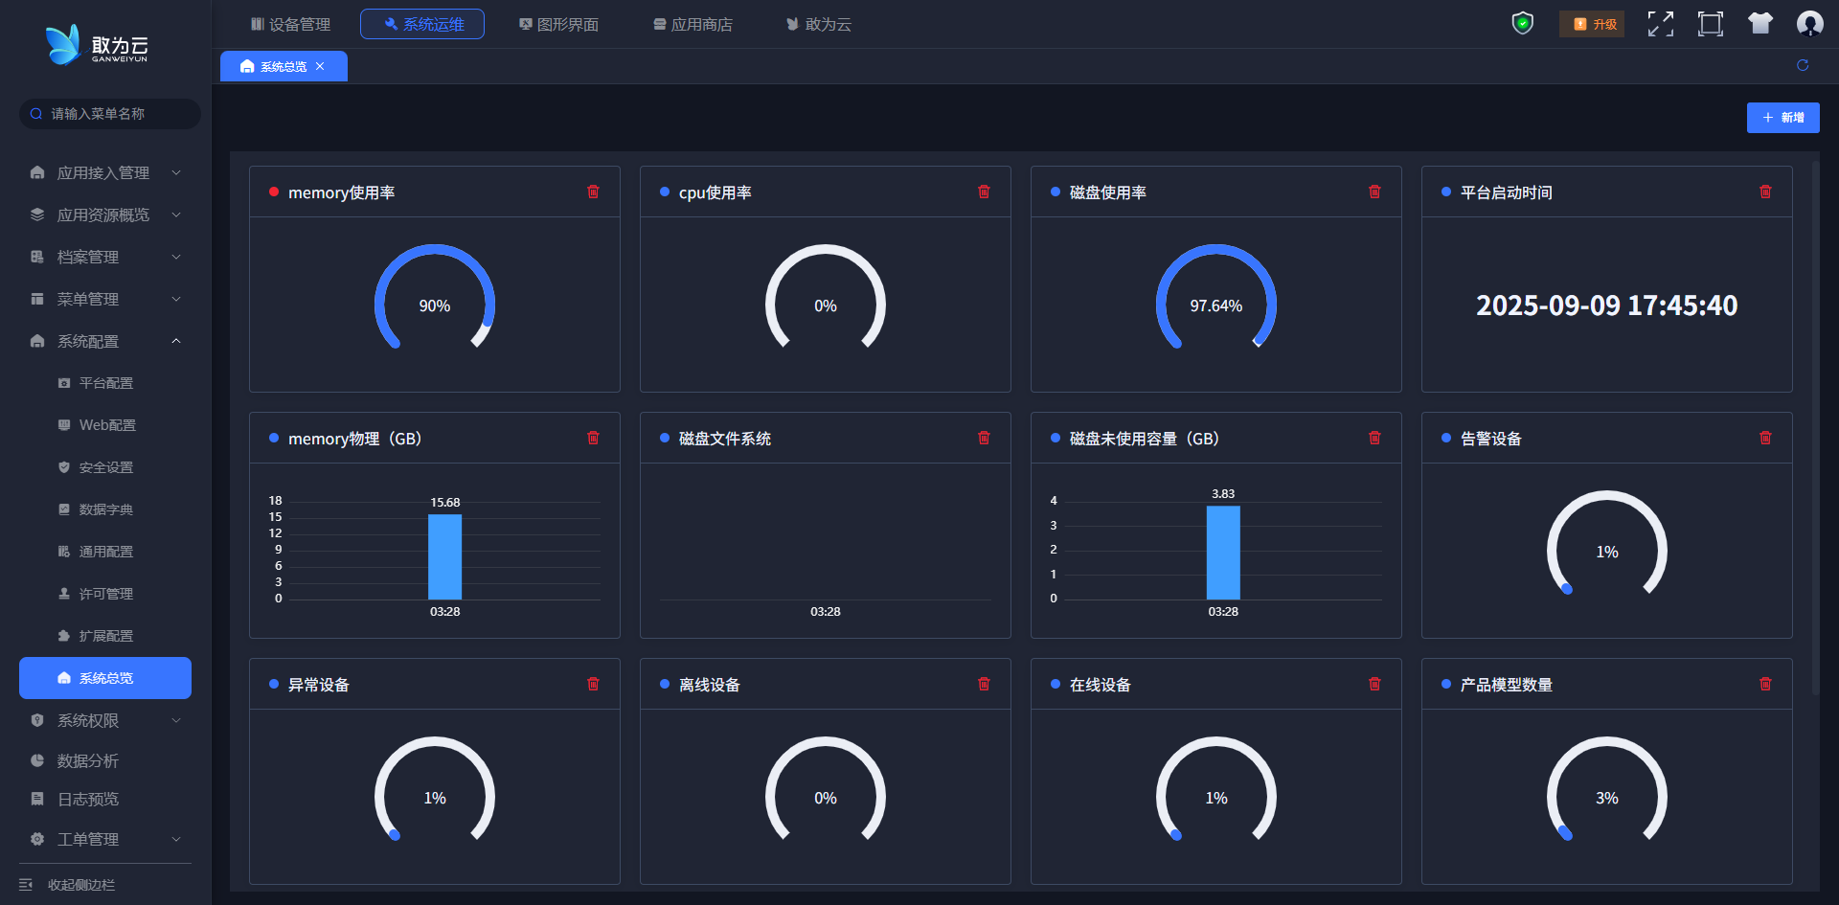Click the 15.68 bar in memory物理 chart
1839x905 pixels.
pos(444,556)
